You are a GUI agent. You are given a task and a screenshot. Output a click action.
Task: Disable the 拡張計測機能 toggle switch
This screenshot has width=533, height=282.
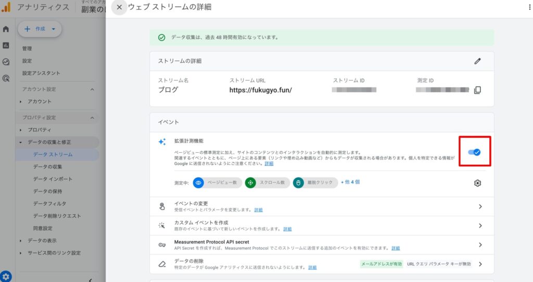474,152
